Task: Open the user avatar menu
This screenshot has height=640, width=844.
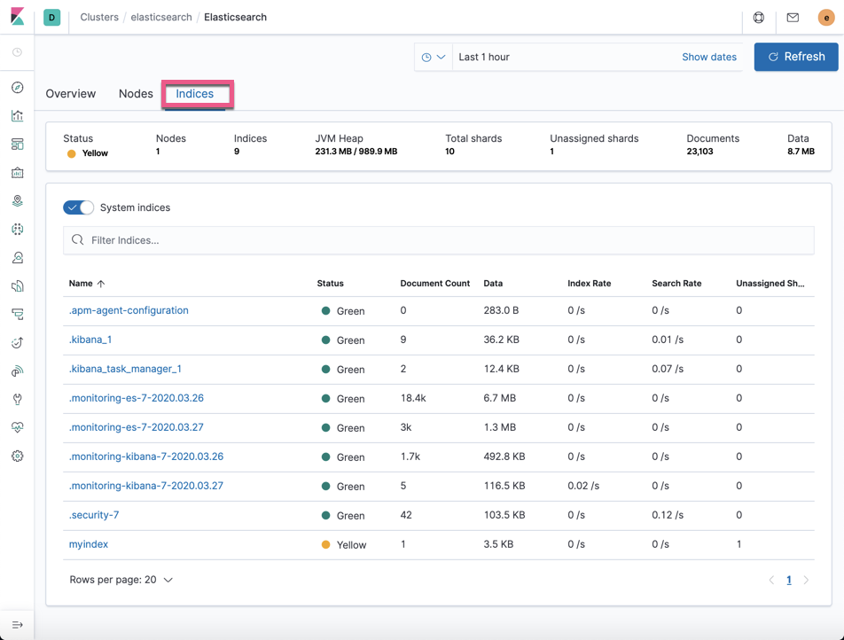Action: point(826,17)
